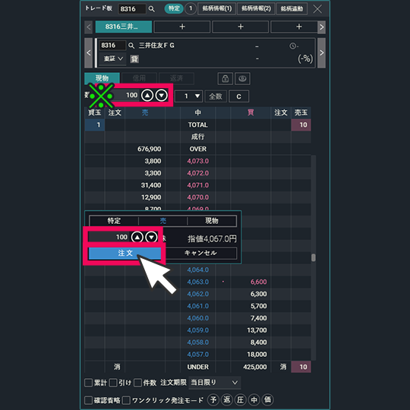Open 銘柄情報(1)
Screen dimensions: 410x410
click(x=216, y=8)
